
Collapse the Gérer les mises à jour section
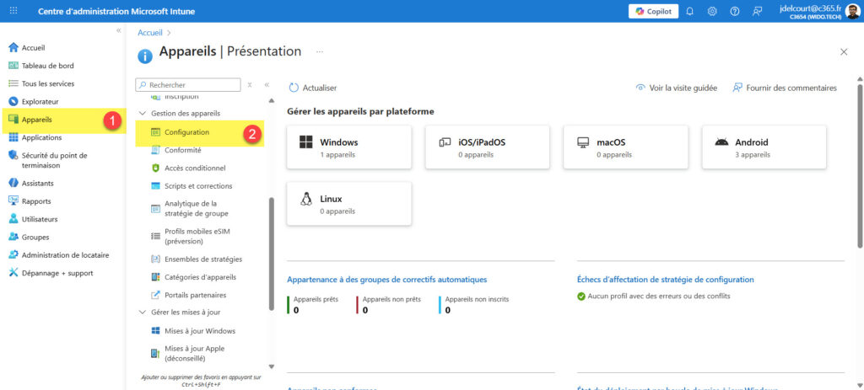click(x=142, y=313)
